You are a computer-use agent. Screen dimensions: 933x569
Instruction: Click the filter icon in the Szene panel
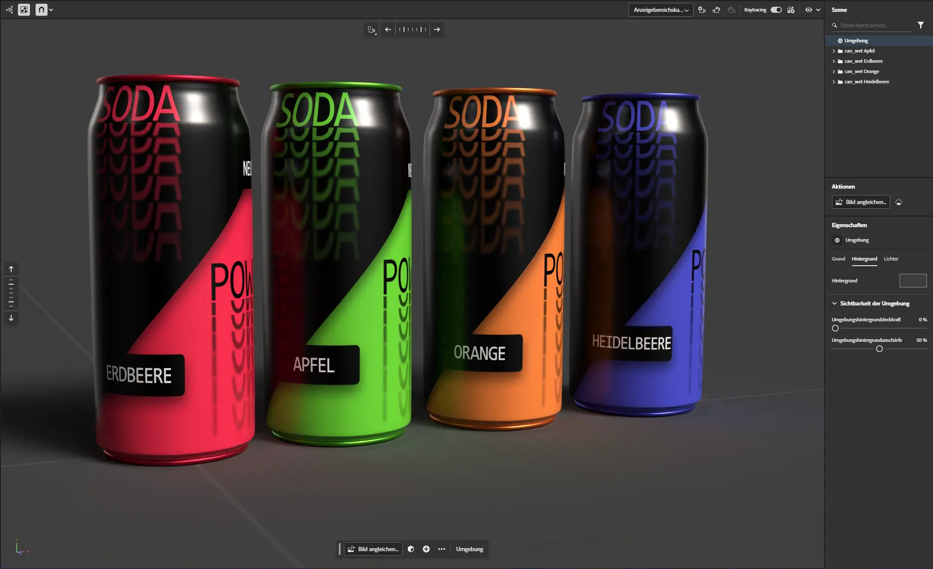click(x=920, y=25)
